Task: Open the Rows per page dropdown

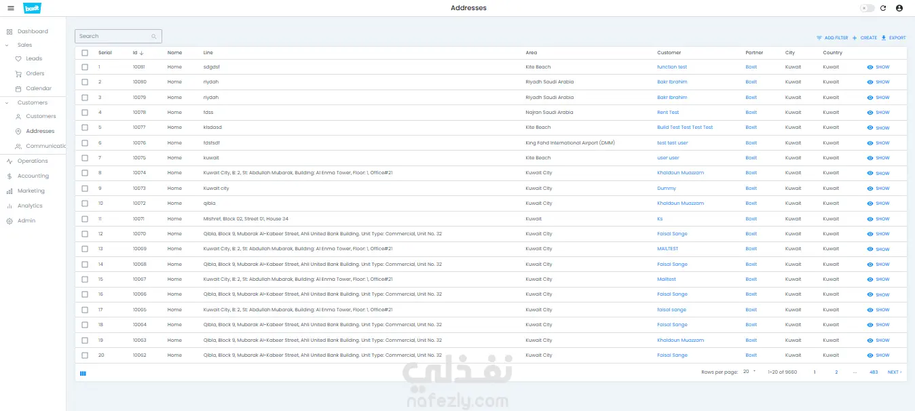Action: (749, 372)
